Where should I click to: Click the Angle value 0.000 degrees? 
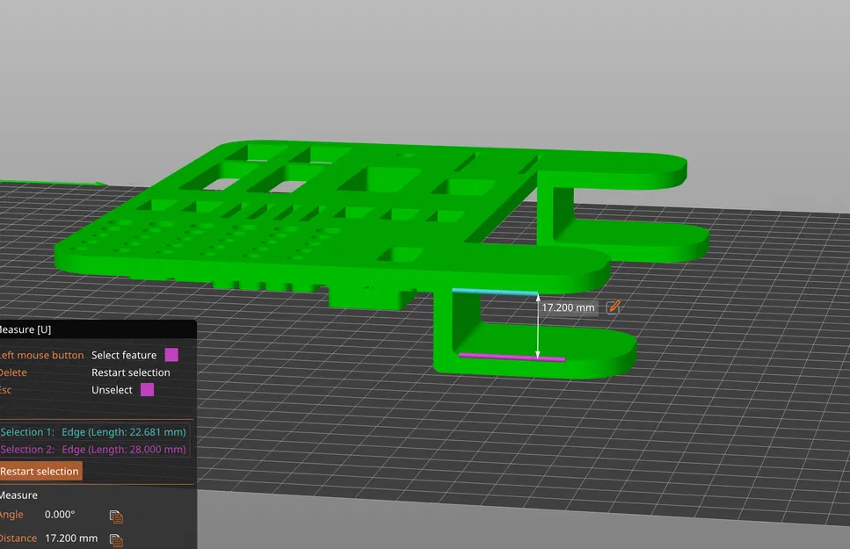click(61, 515)
